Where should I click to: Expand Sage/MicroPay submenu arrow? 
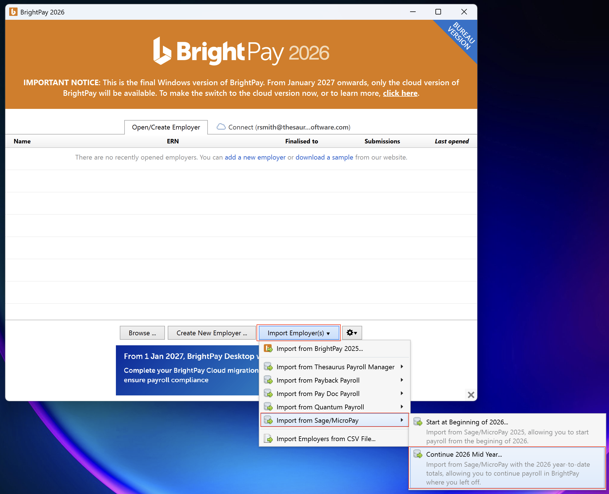coord(402,420)
